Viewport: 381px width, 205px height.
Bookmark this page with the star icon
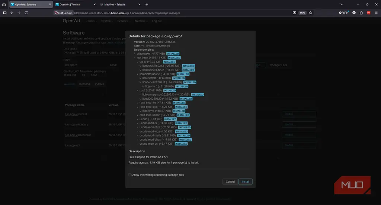[311, 13]
